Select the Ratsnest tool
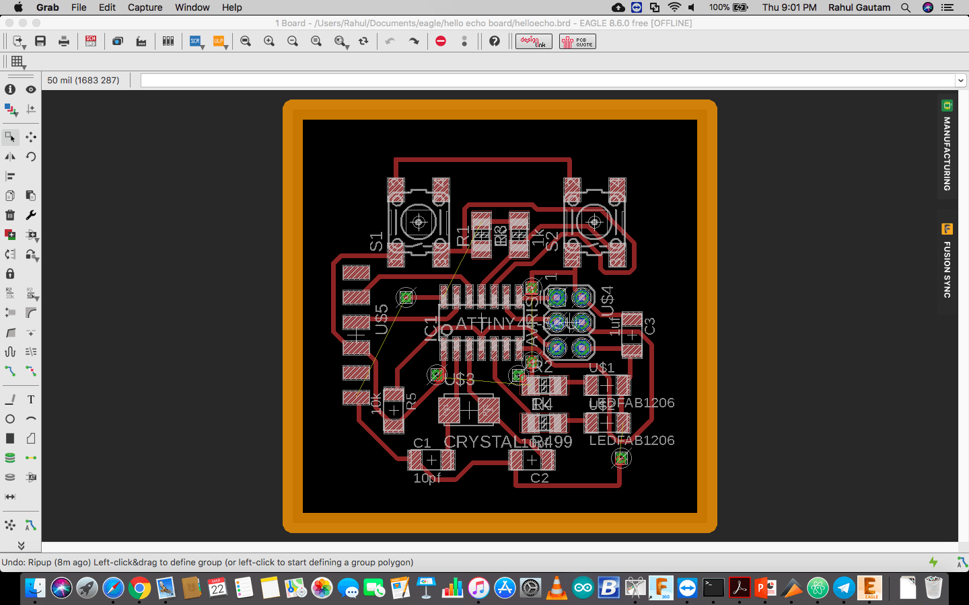 point(10,525)
